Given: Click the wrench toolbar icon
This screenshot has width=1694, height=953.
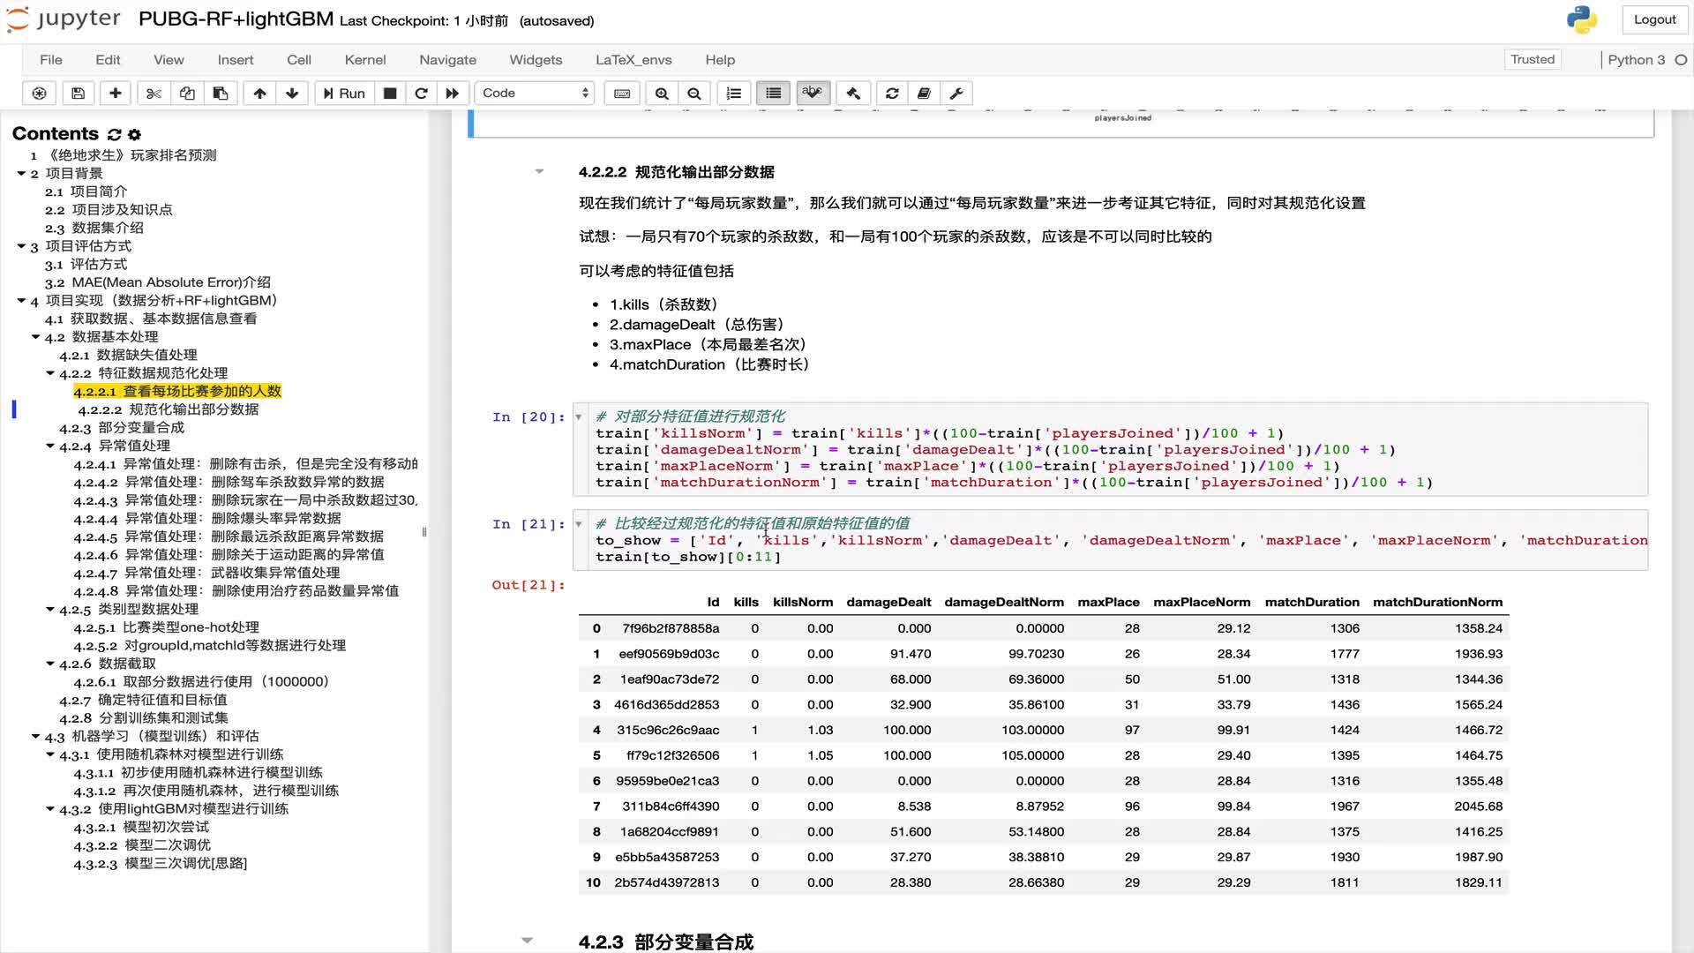Looking at the screenshot, I should point(956,94).
